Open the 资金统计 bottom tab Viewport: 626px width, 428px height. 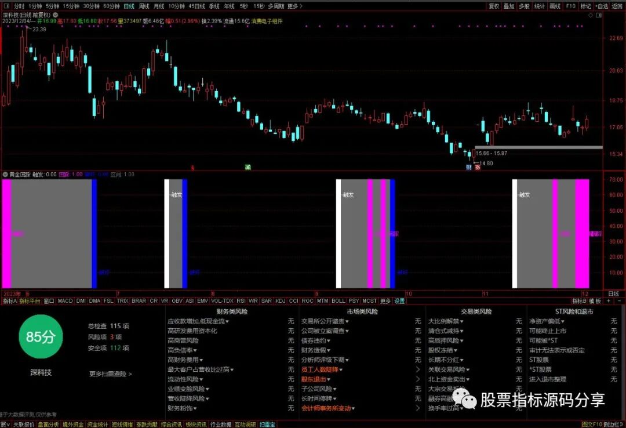(97, 425)
